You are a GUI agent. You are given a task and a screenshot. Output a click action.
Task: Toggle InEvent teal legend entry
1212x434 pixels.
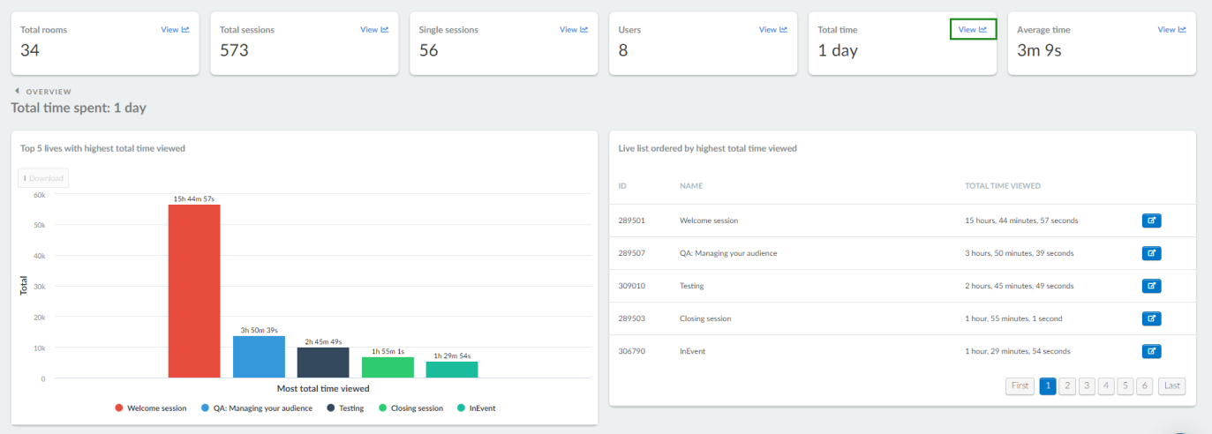(478, 408)
